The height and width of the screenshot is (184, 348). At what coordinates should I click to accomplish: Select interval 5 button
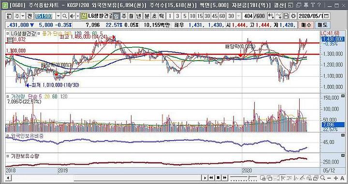[185, 16]
